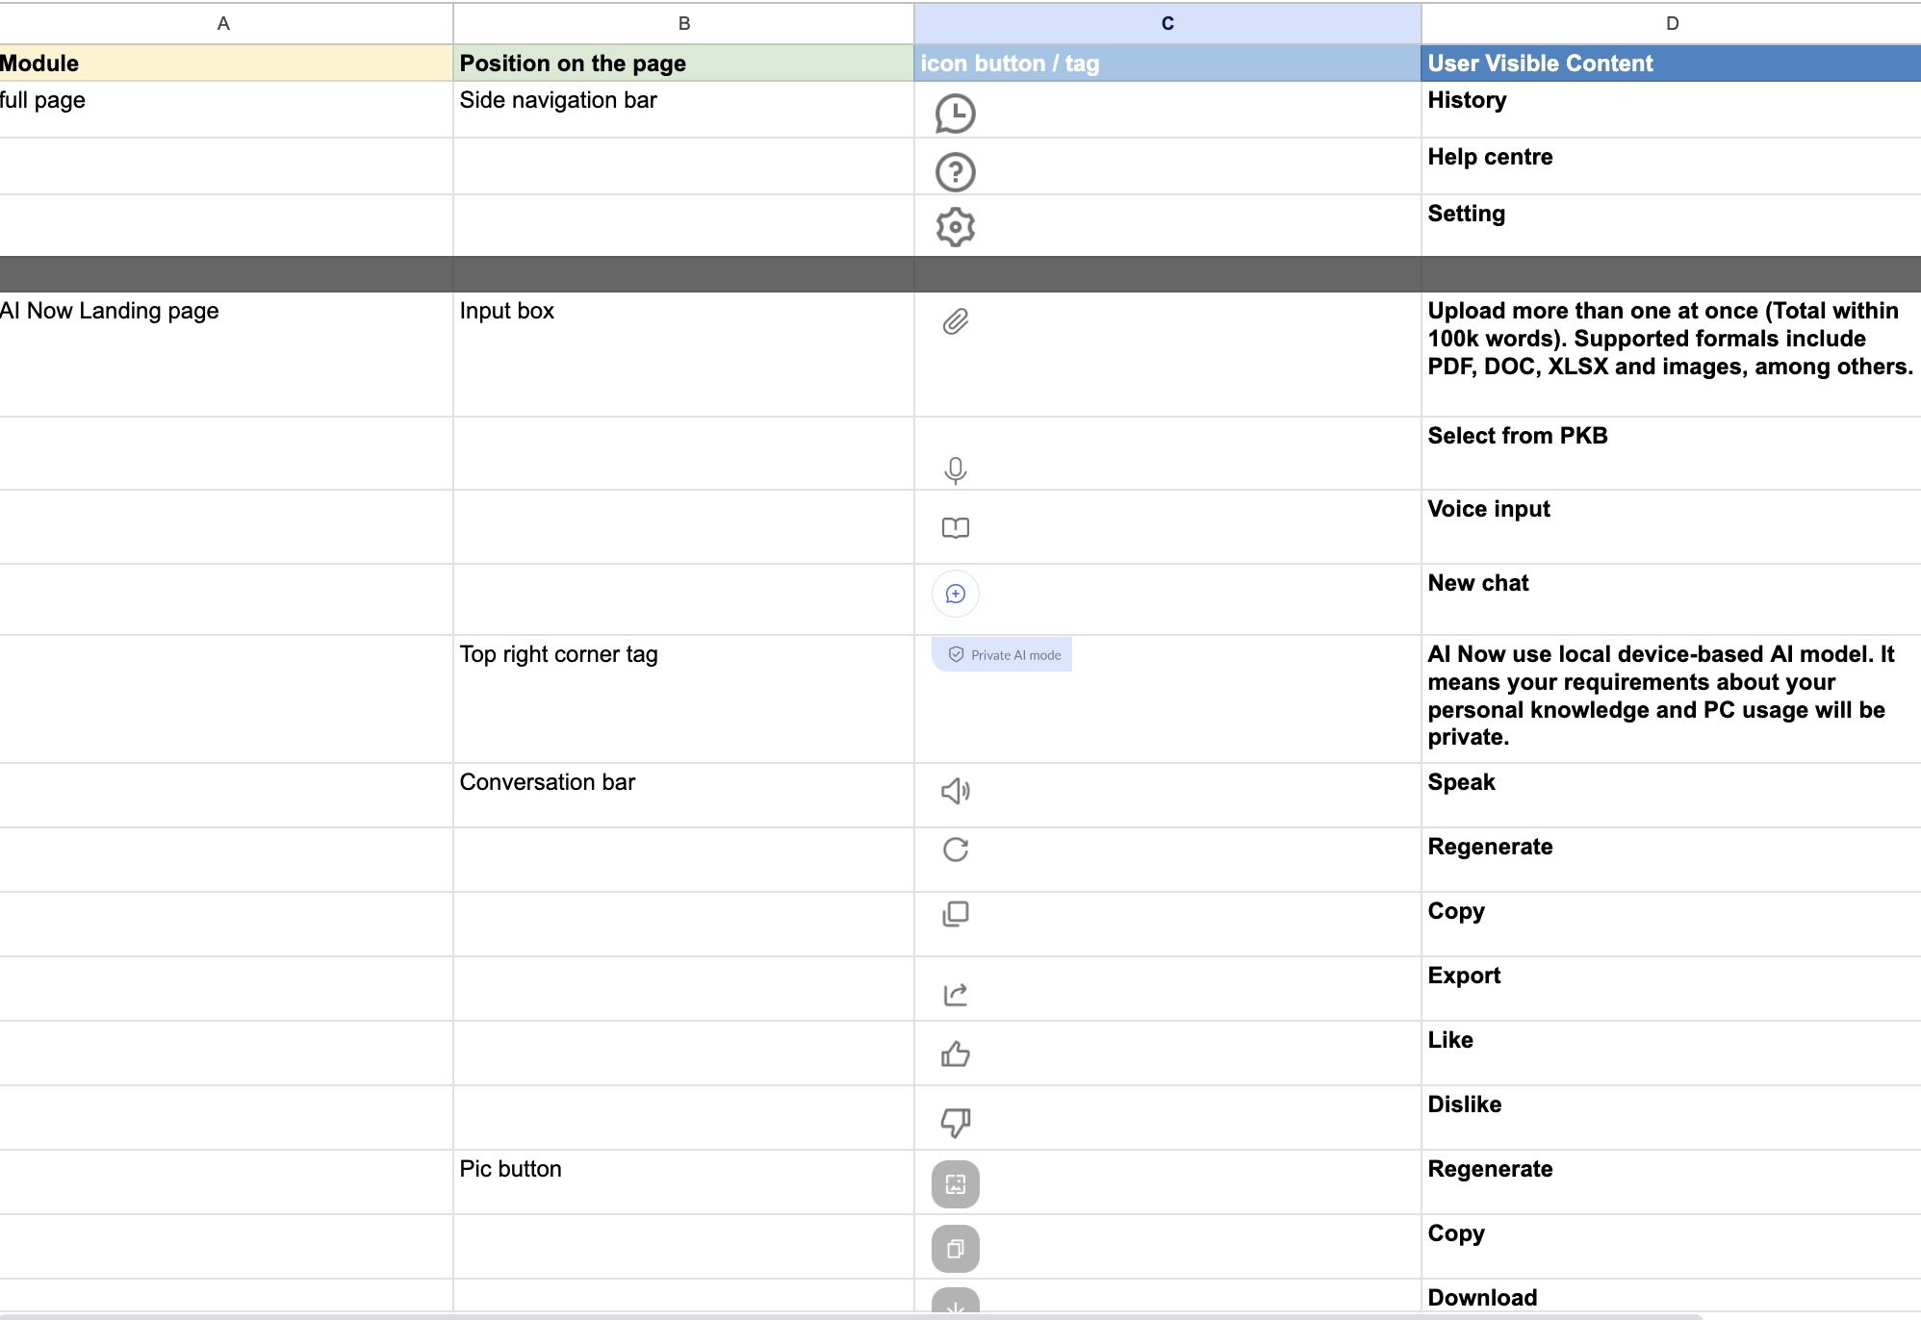Select the 'Conversation bar' cell
This screenshot has width=1921, height=1320.
click(x=683, y=796)
